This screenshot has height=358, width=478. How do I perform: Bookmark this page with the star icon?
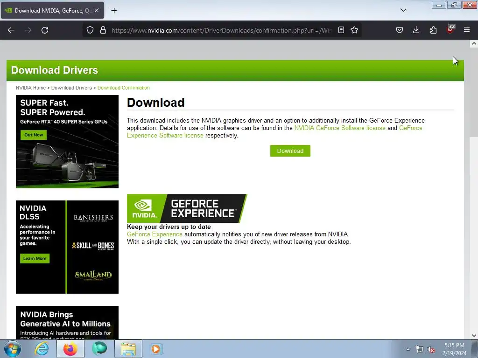pyautogui.click(x=354, y=30)
